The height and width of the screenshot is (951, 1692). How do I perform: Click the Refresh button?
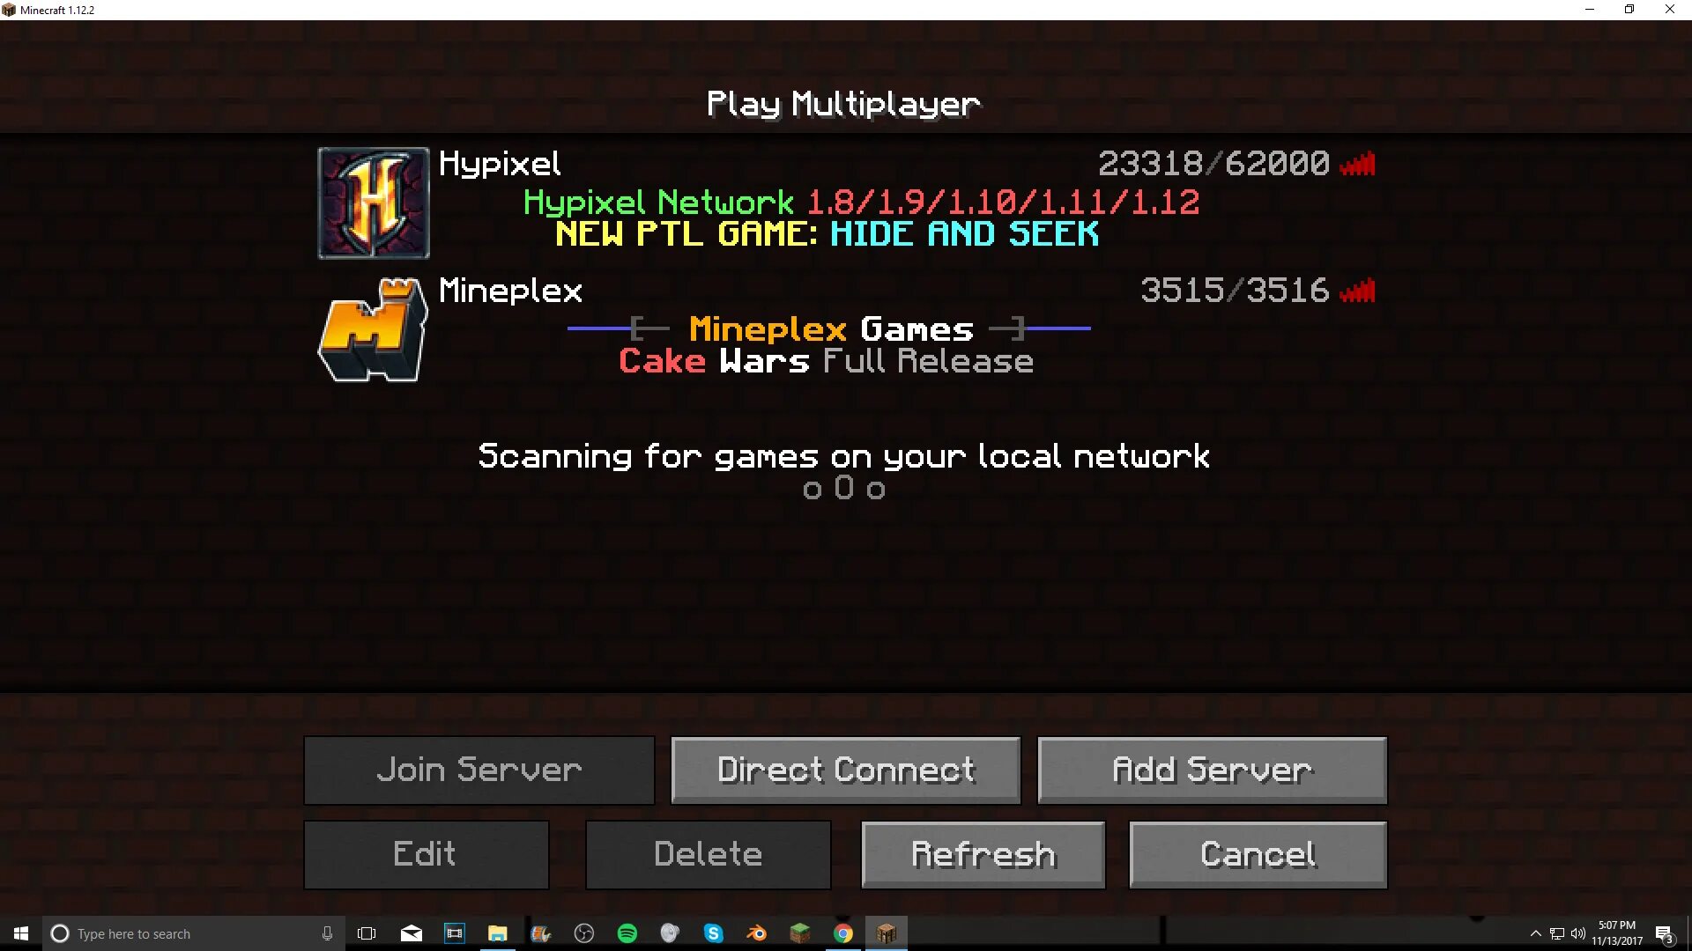pos(983,853)
